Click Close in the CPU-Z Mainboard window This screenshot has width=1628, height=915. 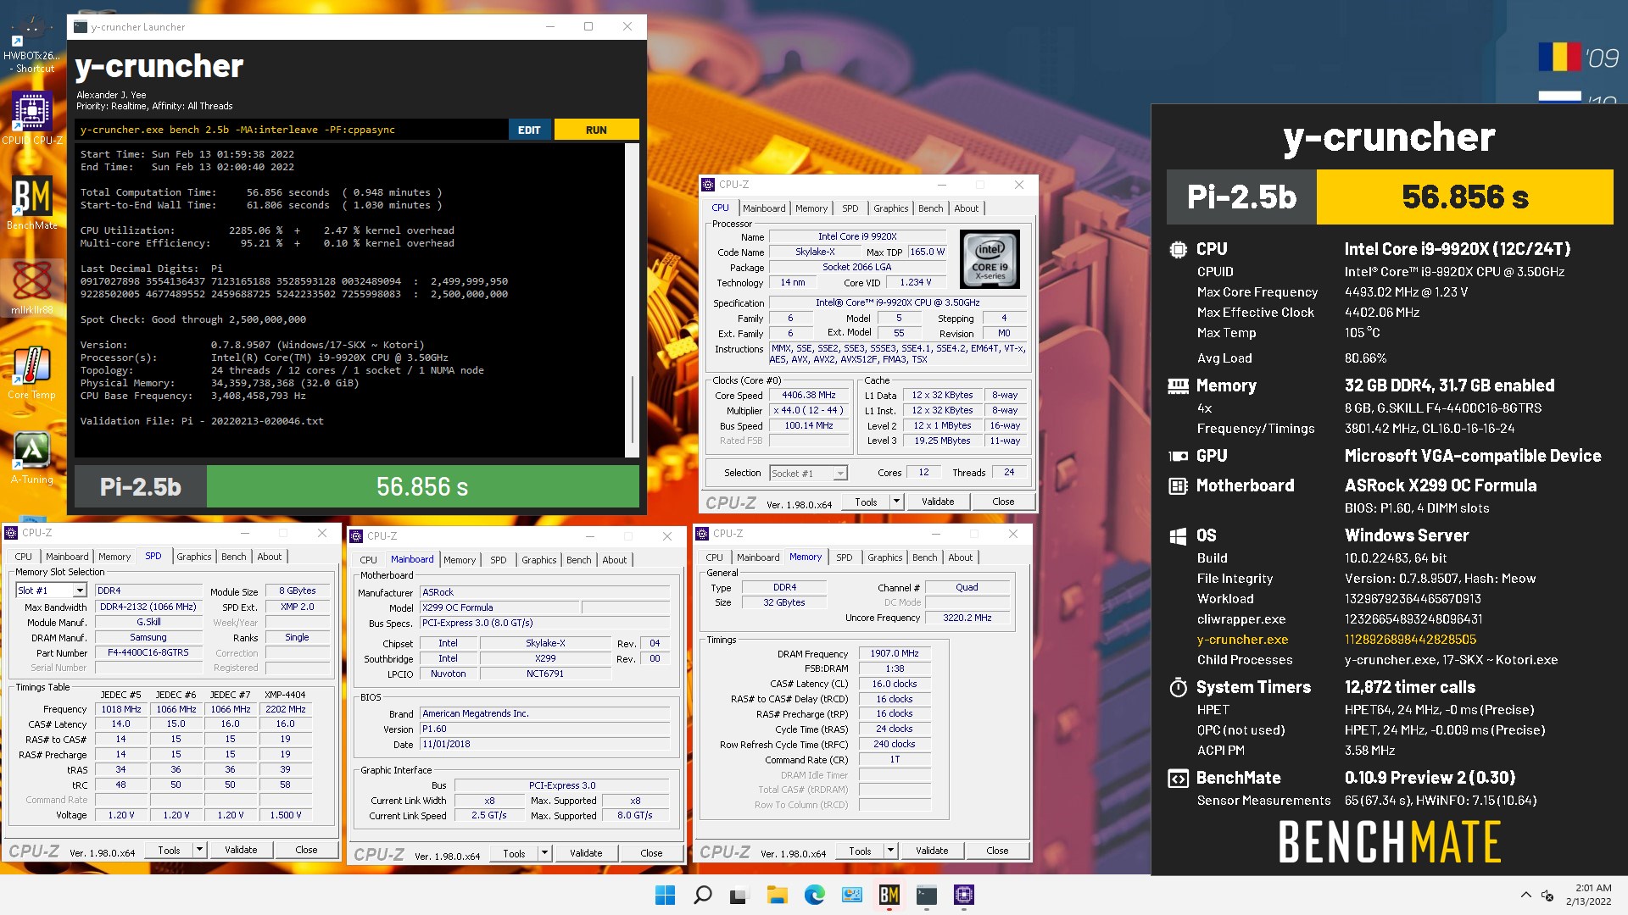click(x=651, y=853)
